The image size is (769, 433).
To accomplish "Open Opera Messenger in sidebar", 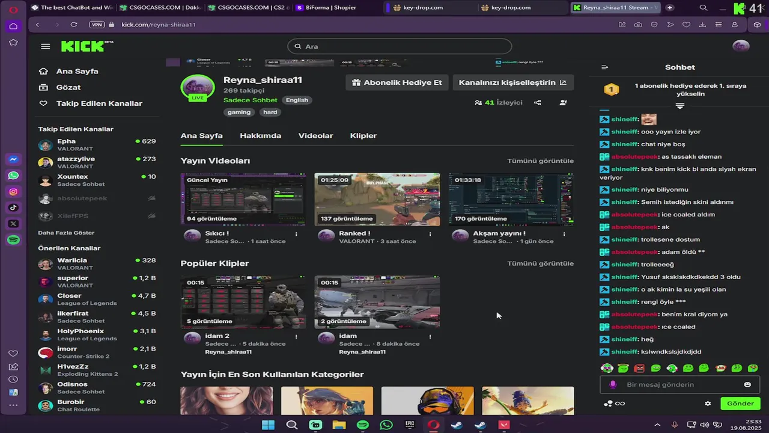I will (13, 160).
